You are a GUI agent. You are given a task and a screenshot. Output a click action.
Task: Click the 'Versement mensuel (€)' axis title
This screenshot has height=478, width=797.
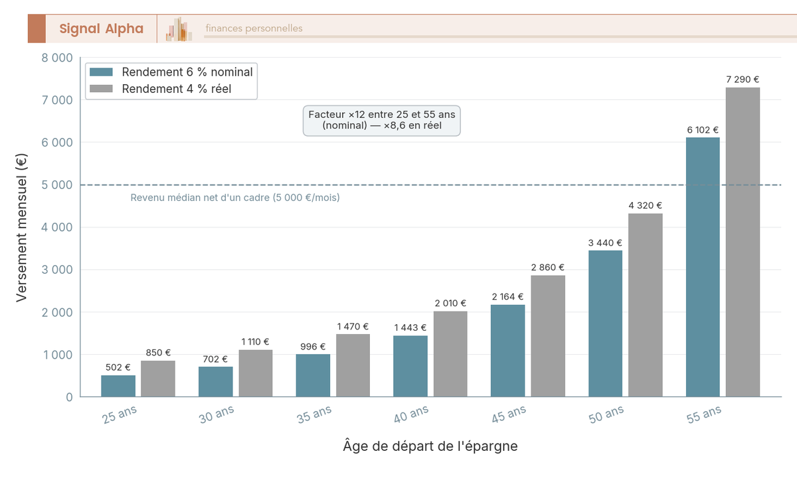coord(22,227)
